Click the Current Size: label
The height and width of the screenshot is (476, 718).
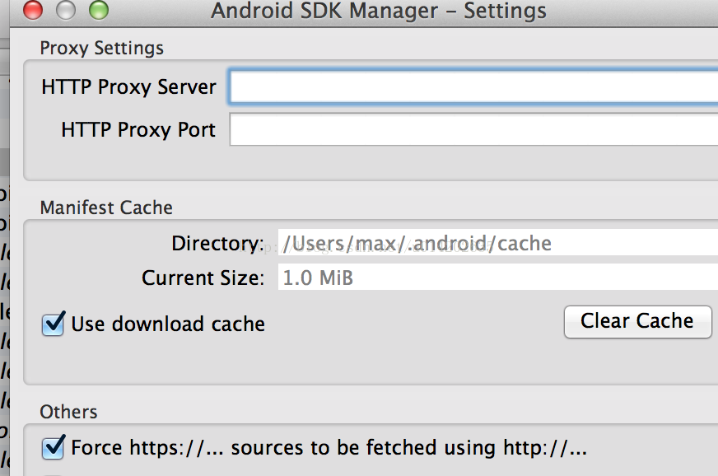203,278
